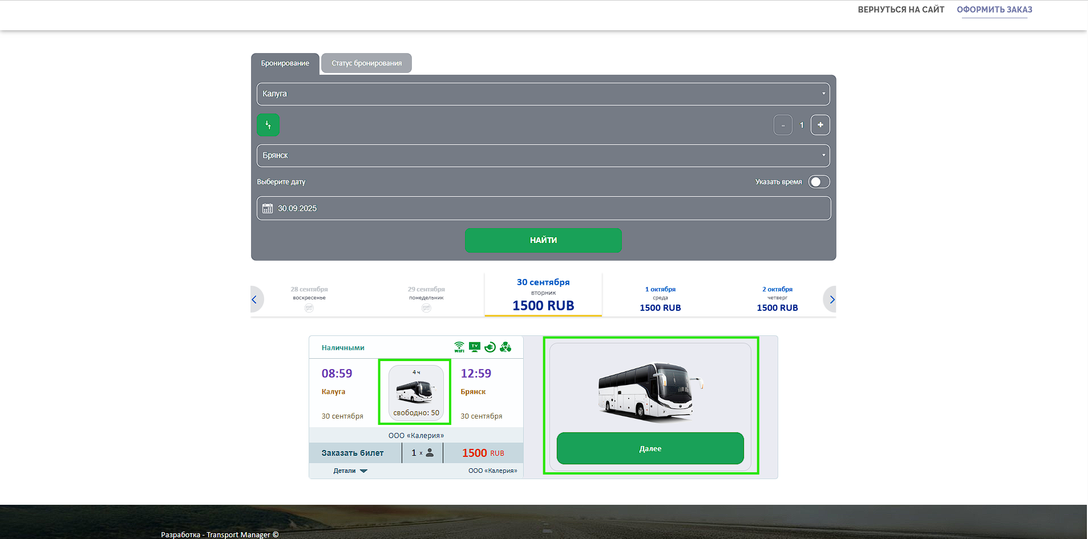Open the Калуга departure dropdown
The height and width of the screenshot is (539, 1088).
pos(543,94)
